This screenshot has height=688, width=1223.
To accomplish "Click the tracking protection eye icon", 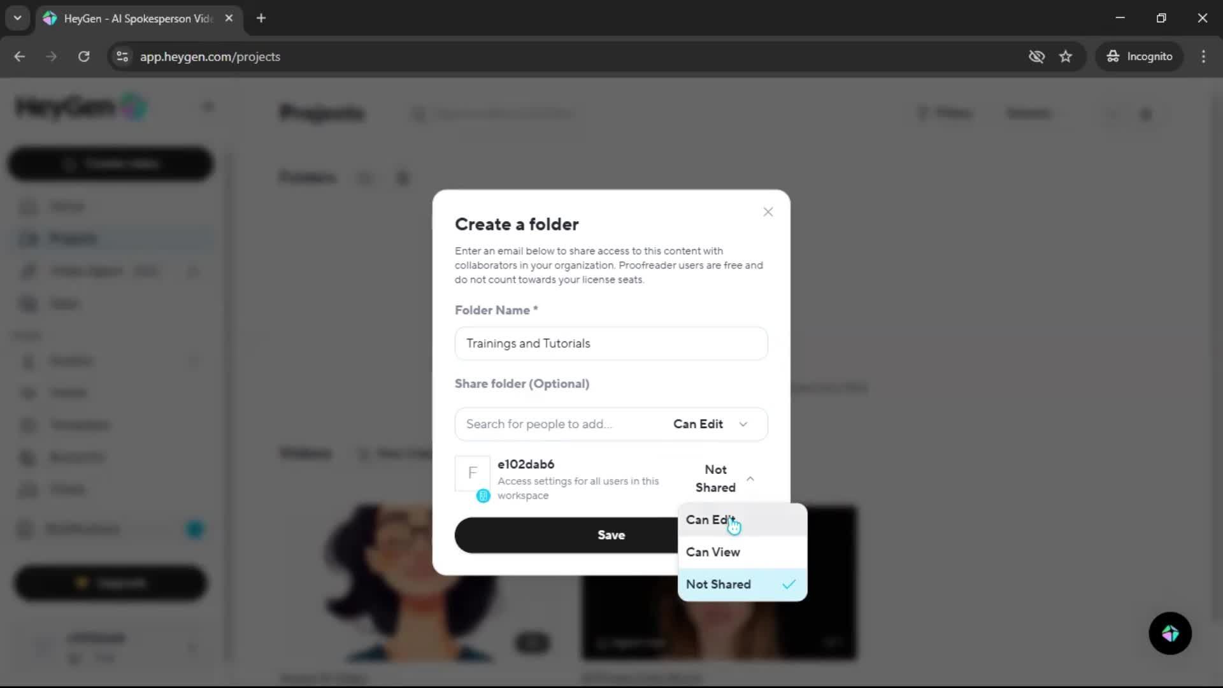I will pyautogui.click(x=1036, y=57).
